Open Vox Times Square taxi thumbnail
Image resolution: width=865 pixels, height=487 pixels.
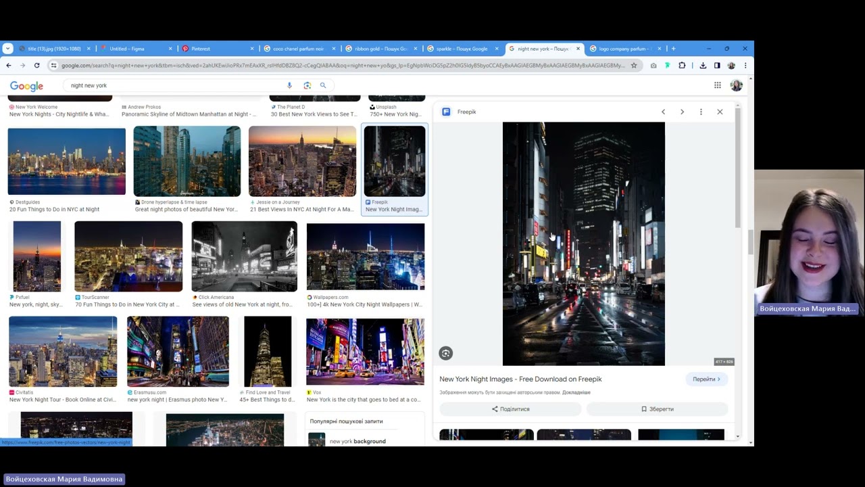tap(366, 352)
